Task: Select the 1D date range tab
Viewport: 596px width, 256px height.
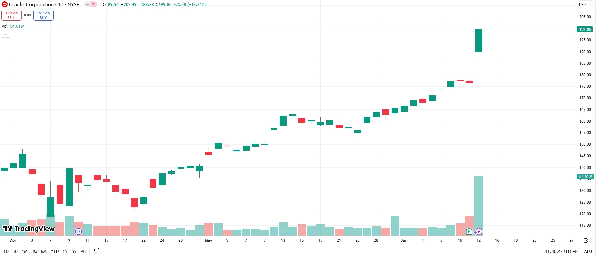Action: [x=6, y=251]
